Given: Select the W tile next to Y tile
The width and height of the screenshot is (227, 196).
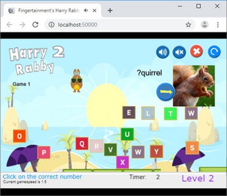Looking at the screenshot, I should pyautogui.click(x=138, y=152).
